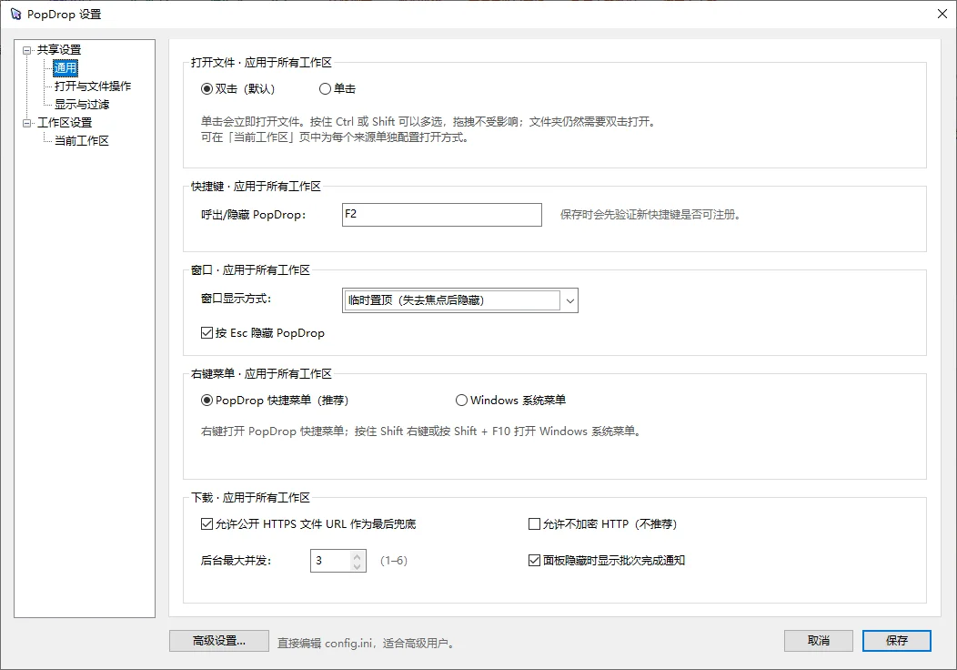Click the 保存 button
The width and height of the screenshot is (957, 670).
(x=897, y=641)
